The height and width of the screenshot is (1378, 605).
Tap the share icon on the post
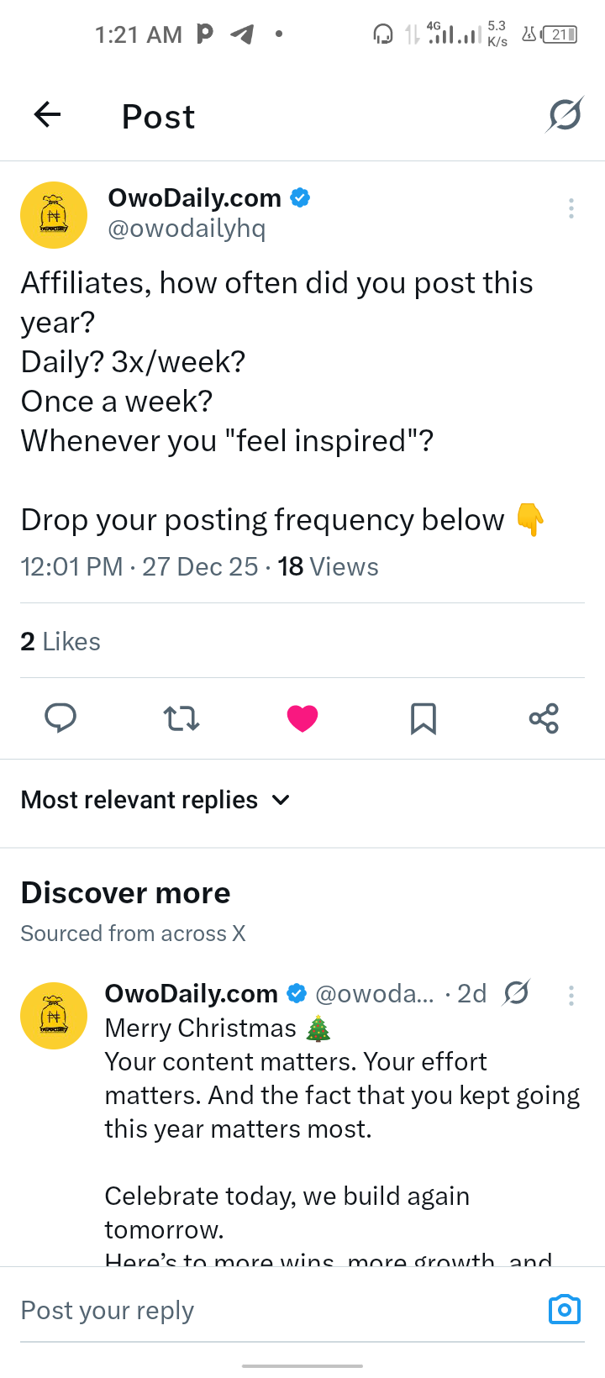point(544,718)
